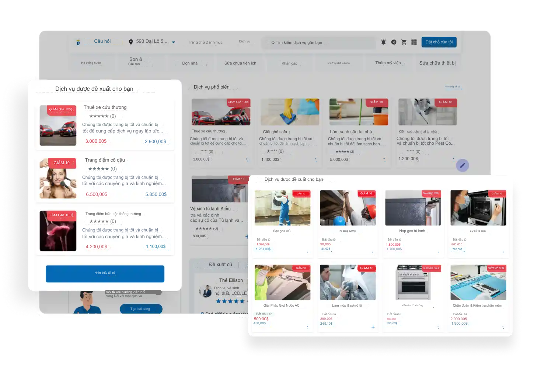Open Trang chủ Danh mục menu
The width and height of the screenshot is (541, 366).
coord(205,42)
